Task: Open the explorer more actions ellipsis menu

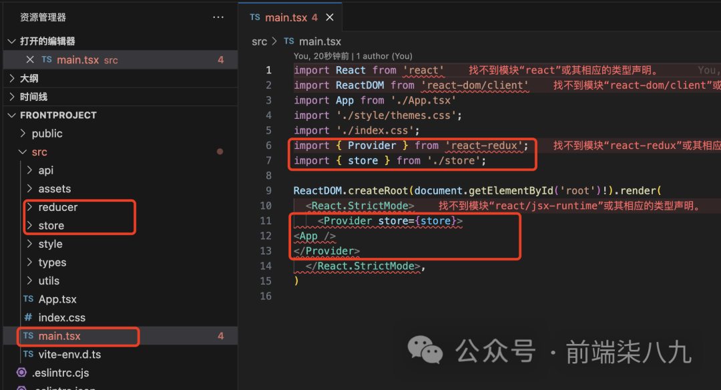Action: point(218,17)
